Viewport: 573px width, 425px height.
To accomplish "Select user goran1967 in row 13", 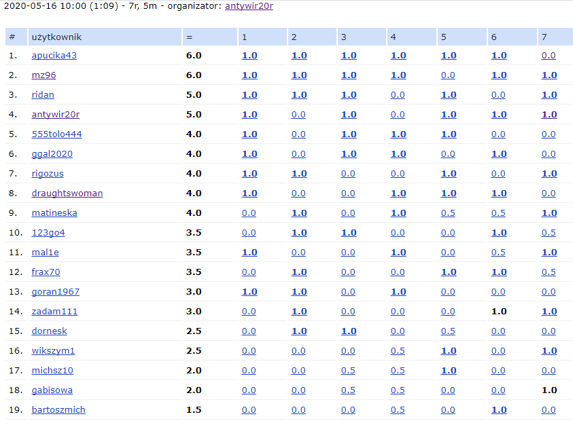I will pos(55,292).
